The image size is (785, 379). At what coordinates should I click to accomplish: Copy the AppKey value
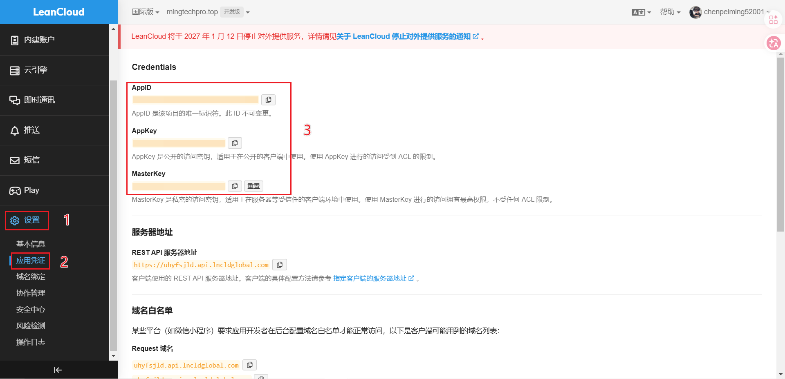click(x=235, y=143)
